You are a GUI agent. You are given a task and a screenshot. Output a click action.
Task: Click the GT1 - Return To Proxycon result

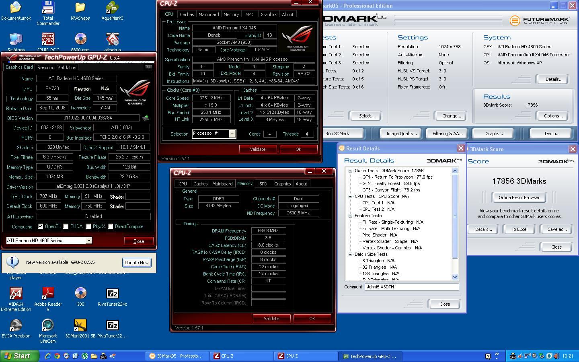pyautogui.click(x=397, y=177)
